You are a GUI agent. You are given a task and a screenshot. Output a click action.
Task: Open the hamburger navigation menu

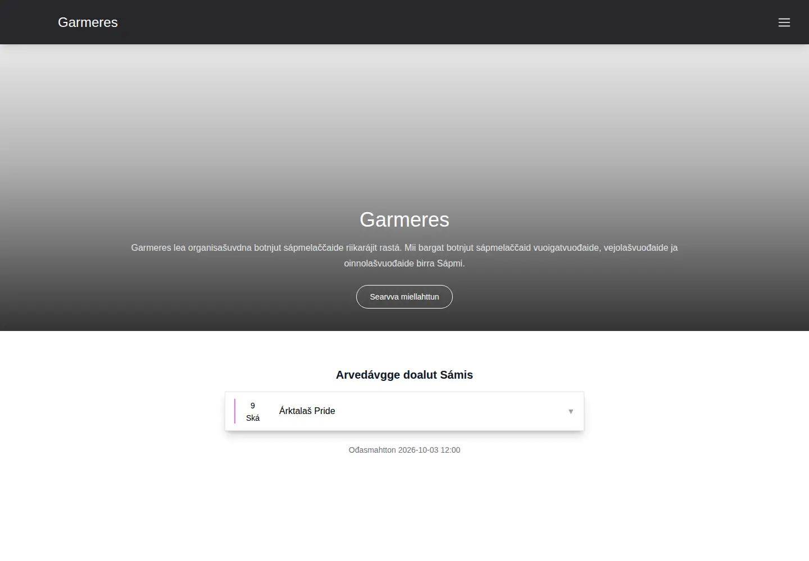click(x=784, y=22)
